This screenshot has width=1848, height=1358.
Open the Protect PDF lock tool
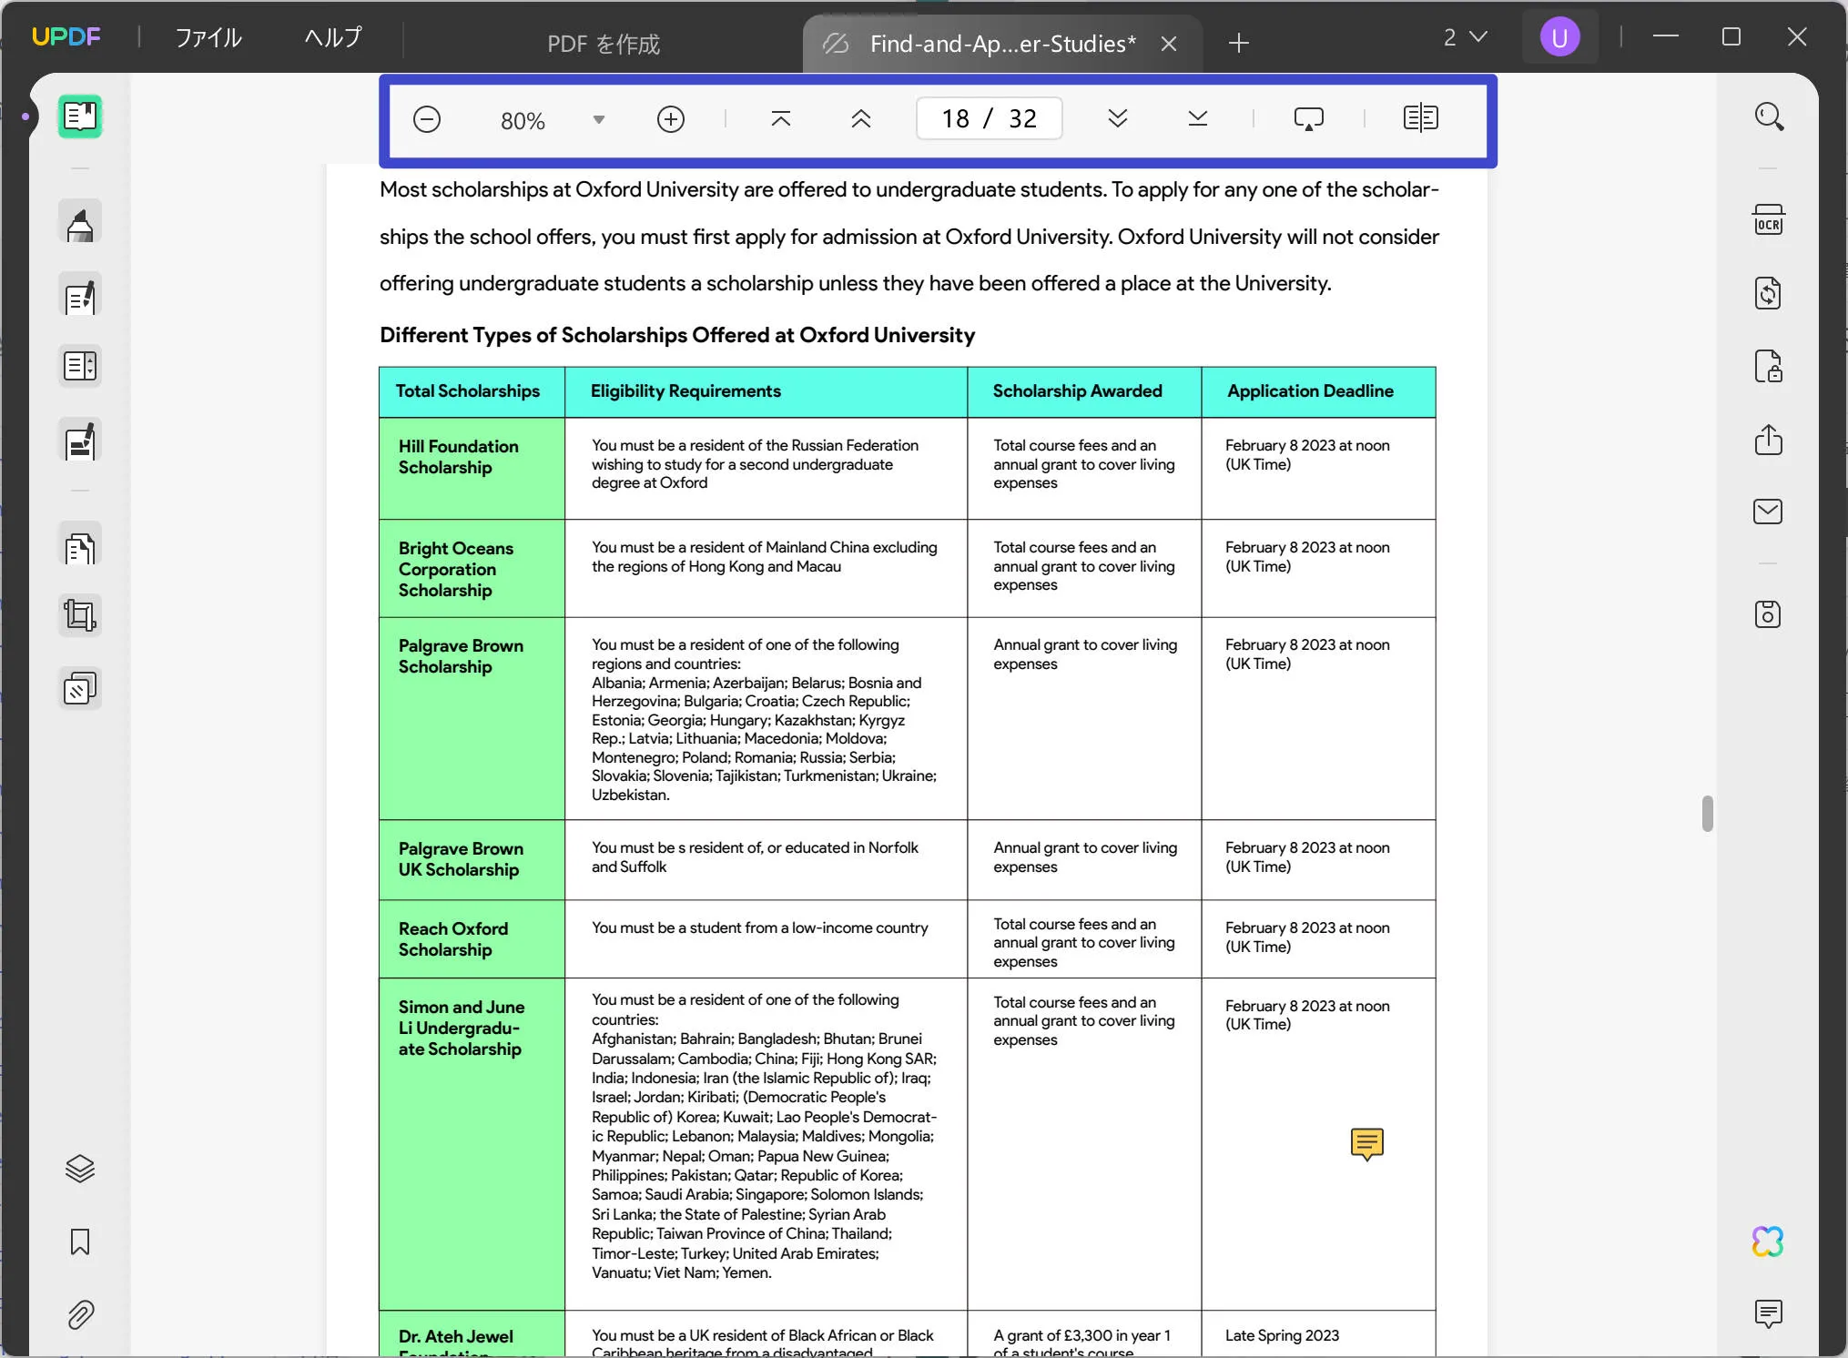[1769, 367]
